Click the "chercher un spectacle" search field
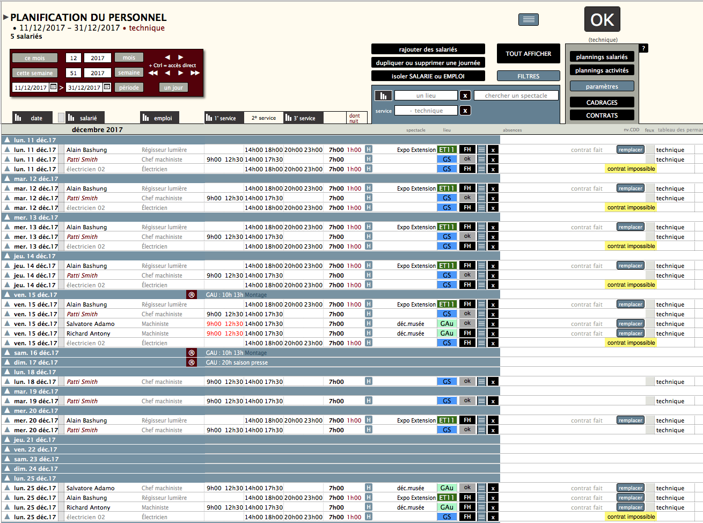Viewport: 703px width, 523px height. coord(516,96)
